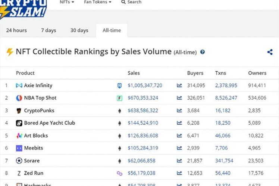Open the Axie Infinity product link

(38, 86)
